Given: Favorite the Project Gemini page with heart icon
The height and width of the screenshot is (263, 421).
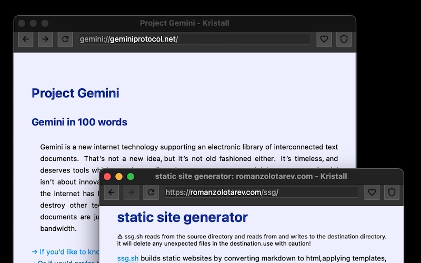Looking at the screenshot, I should click(x=324, y=39).
